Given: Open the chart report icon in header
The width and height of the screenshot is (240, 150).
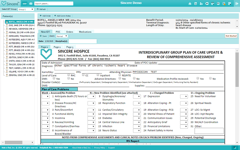Looking at the screenshot, I should (x=218, y=3).
